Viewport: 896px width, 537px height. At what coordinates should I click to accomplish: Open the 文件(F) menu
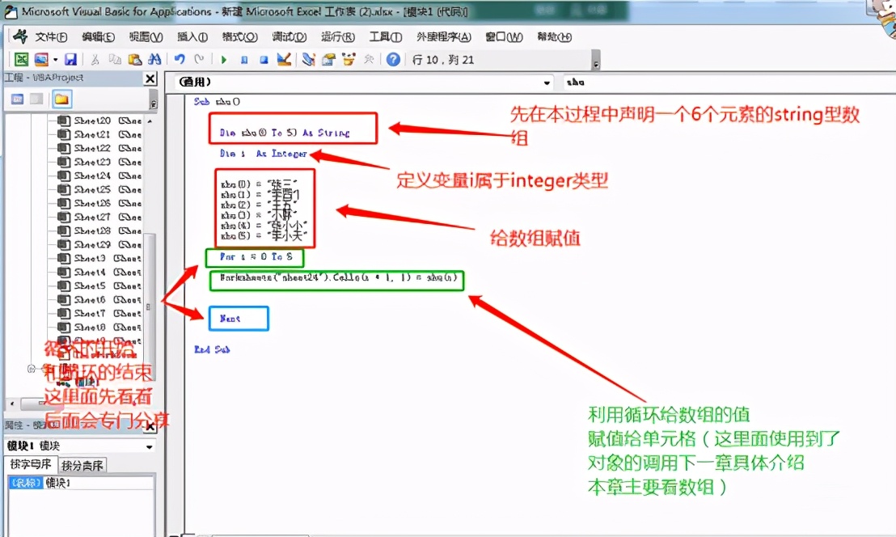tap(51, 37)
